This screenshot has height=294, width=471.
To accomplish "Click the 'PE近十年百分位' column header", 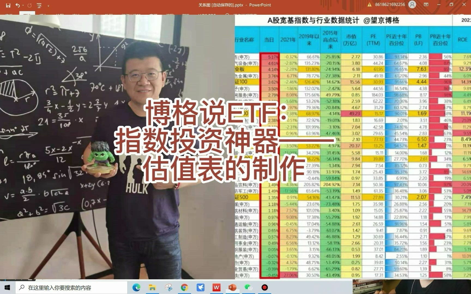I will click(x=396, y=40).
